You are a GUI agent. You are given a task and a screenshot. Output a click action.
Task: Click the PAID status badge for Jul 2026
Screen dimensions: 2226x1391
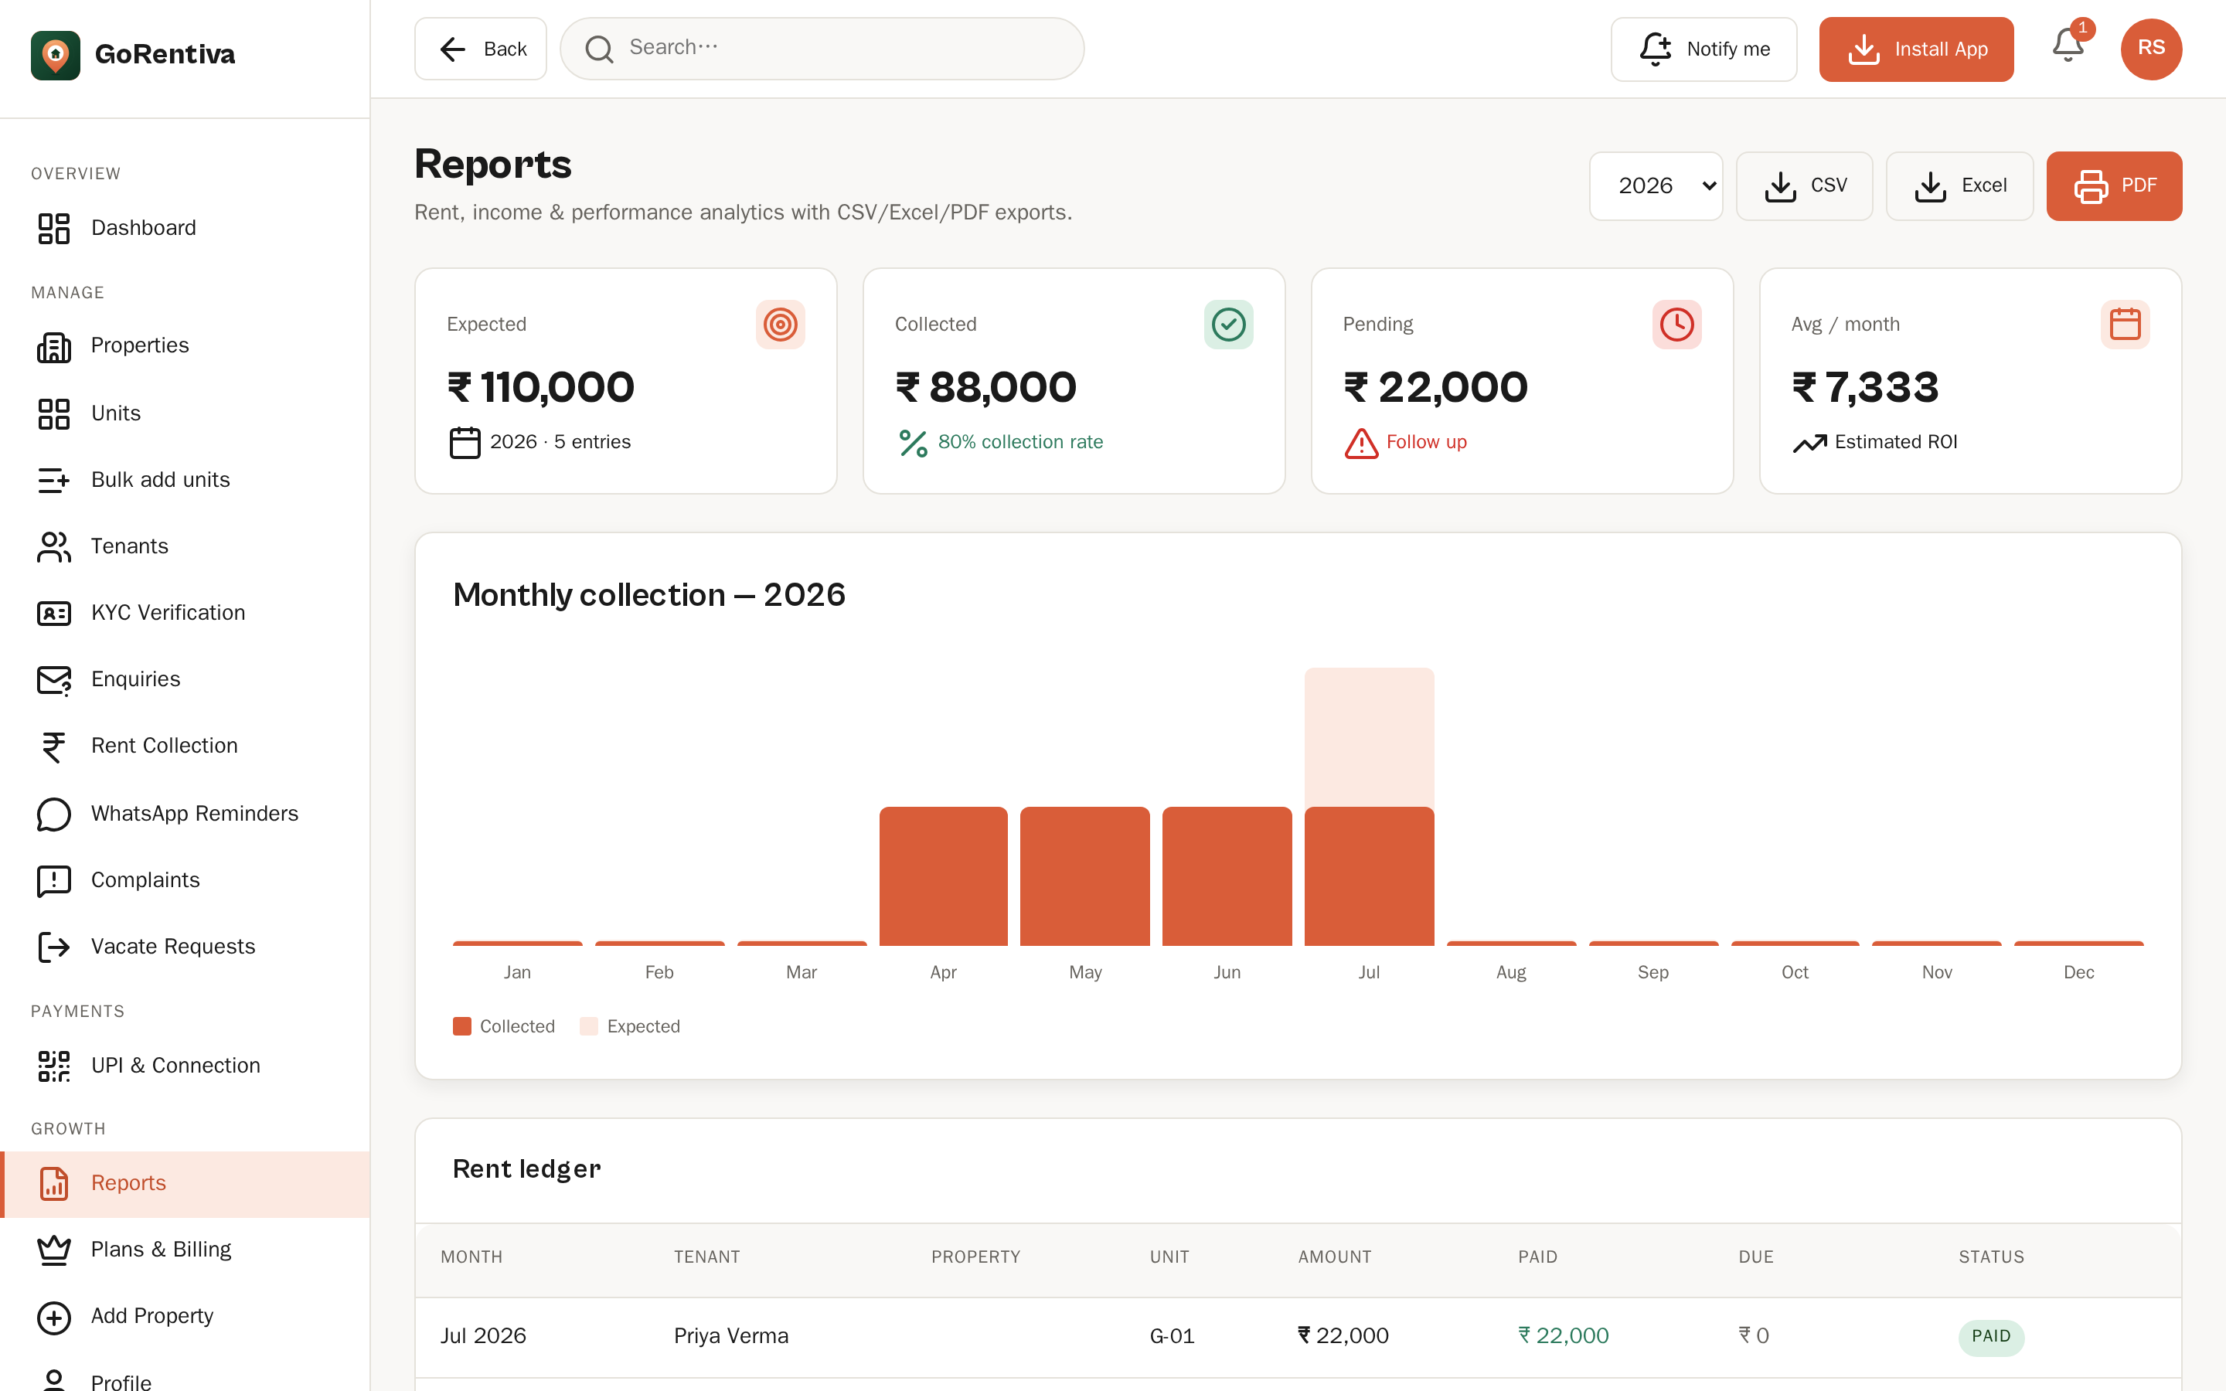coord(1990,1337)
